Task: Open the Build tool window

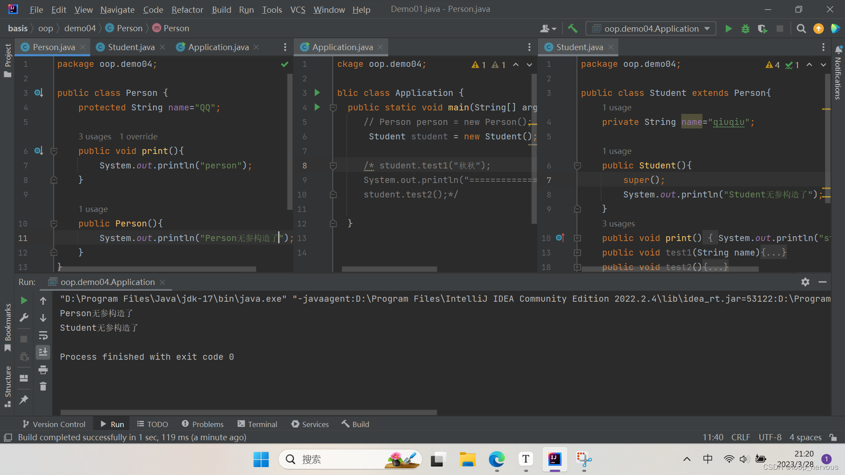Action: [x=355, y=424]
